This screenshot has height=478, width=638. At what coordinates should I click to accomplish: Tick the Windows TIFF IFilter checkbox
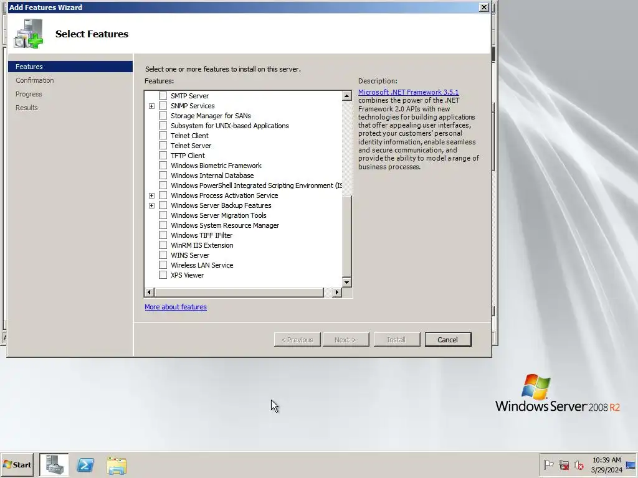163,235
